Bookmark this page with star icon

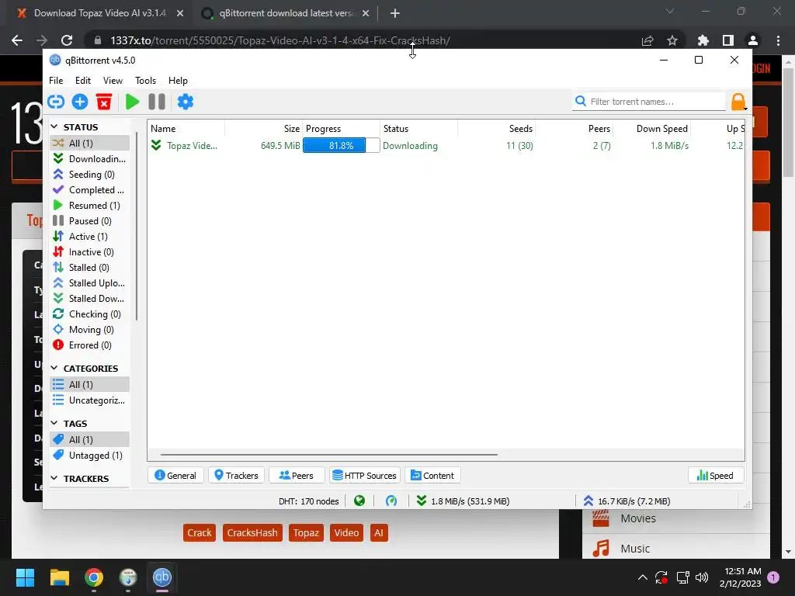[672, 40]
